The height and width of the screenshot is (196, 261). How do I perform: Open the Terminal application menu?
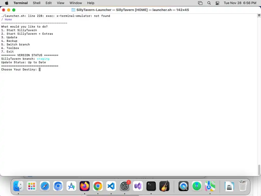click(21, 3)
